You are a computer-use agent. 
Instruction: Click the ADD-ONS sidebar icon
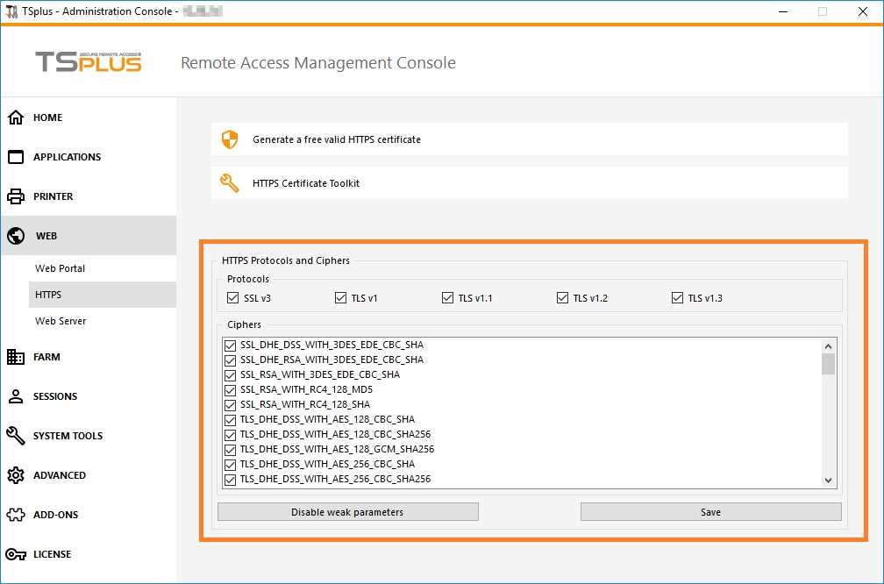[x=16, y=515]
